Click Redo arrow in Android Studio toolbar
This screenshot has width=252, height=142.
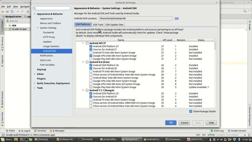22,11
